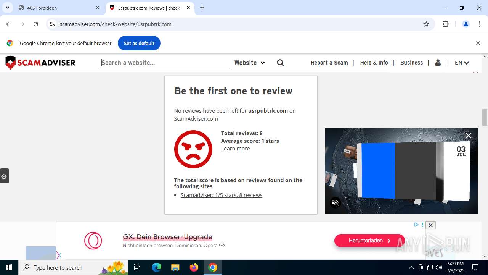Screen dimensions: 488x275
Task: Open the volume control in tray
Action: pyautogui.click(x=439, y=267)
